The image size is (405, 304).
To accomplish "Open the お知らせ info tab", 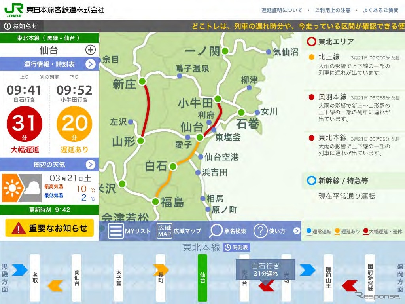I will [22, 26].
